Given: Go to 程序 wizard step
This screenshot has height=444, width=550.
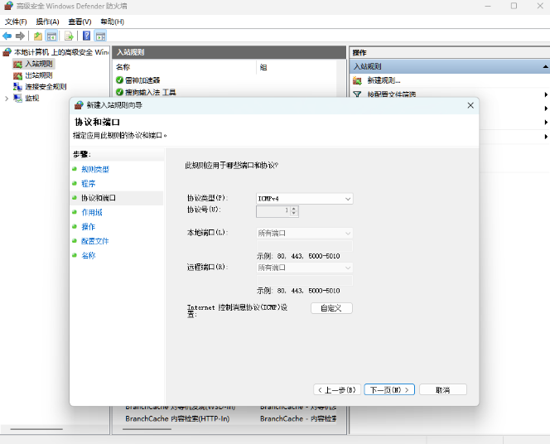Looking at the screenshot, I should [x=89, y=184].
